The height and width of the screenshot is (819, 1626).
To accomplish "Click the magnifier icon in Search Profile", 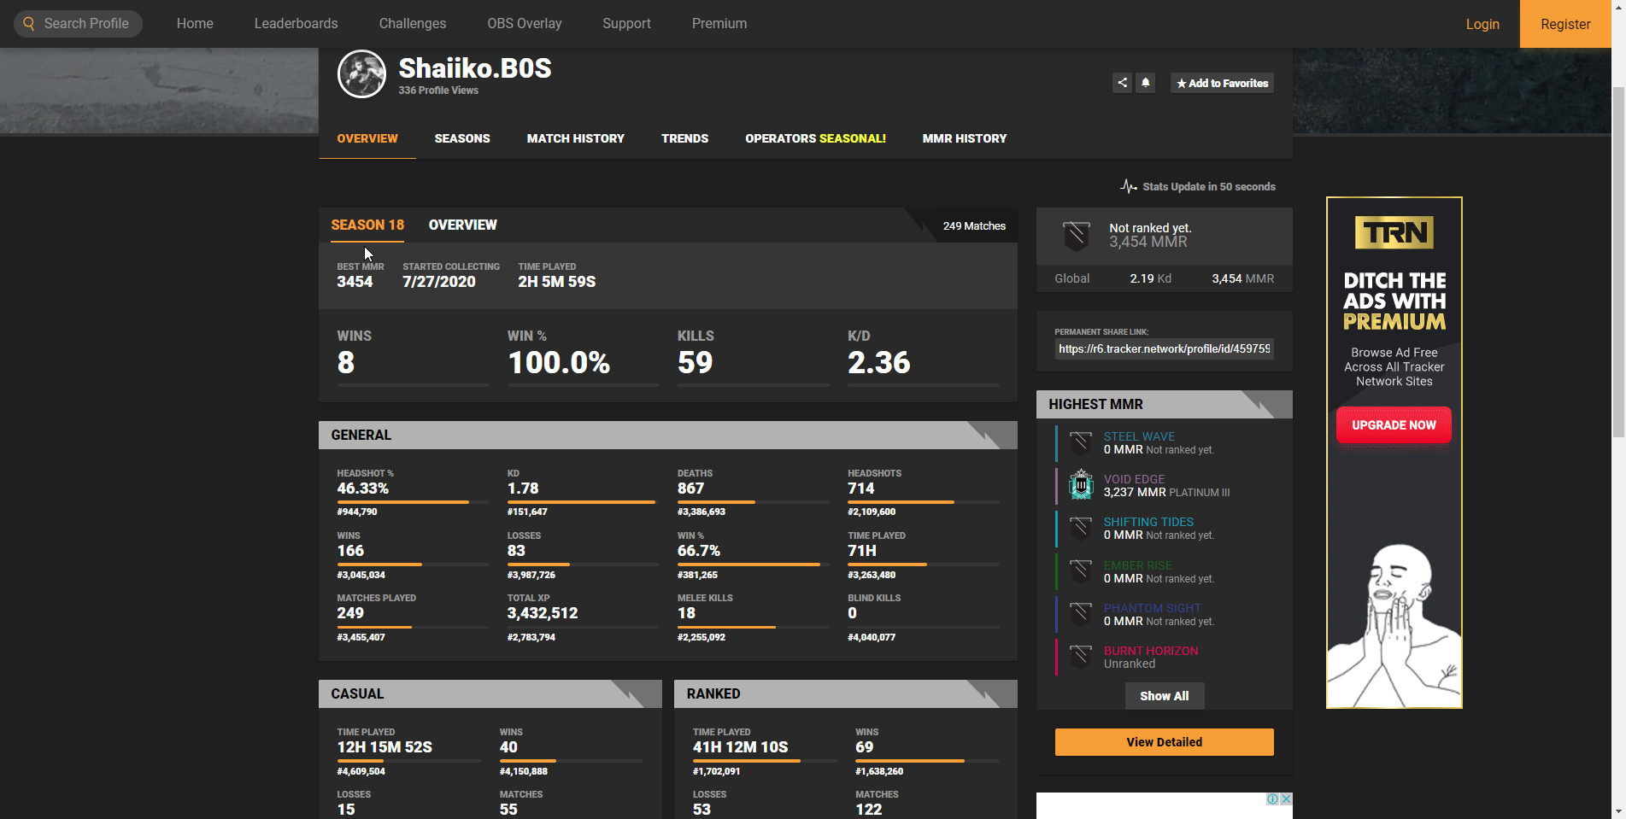I will 29,24.
